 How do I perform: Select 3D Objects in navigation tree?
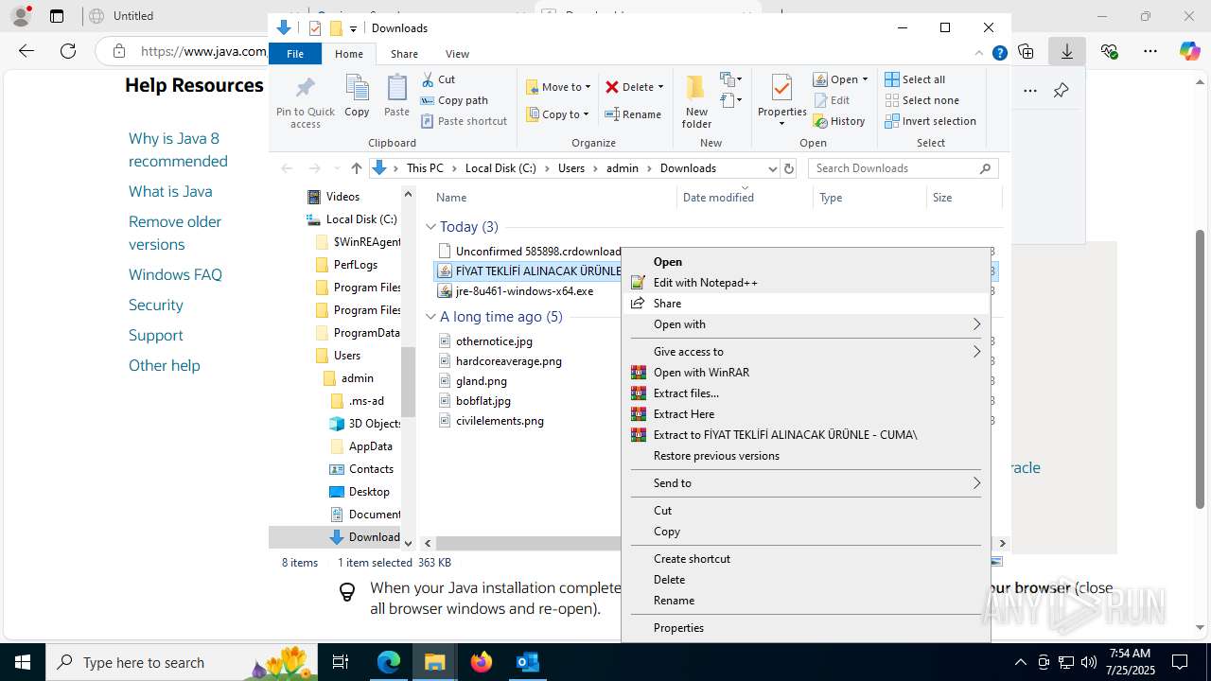click(375, 424)
